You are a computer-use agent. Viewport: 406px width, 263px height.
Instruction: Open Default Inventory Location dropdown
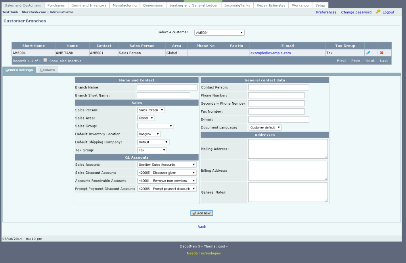[x=149, y=134]
